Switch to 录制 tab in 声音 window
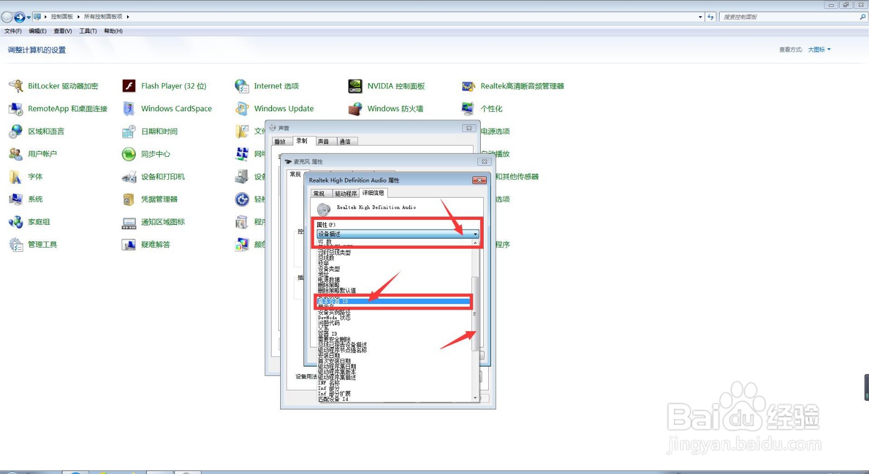The height and width of the screenshot is (474, 869). (x=303, y=141)
